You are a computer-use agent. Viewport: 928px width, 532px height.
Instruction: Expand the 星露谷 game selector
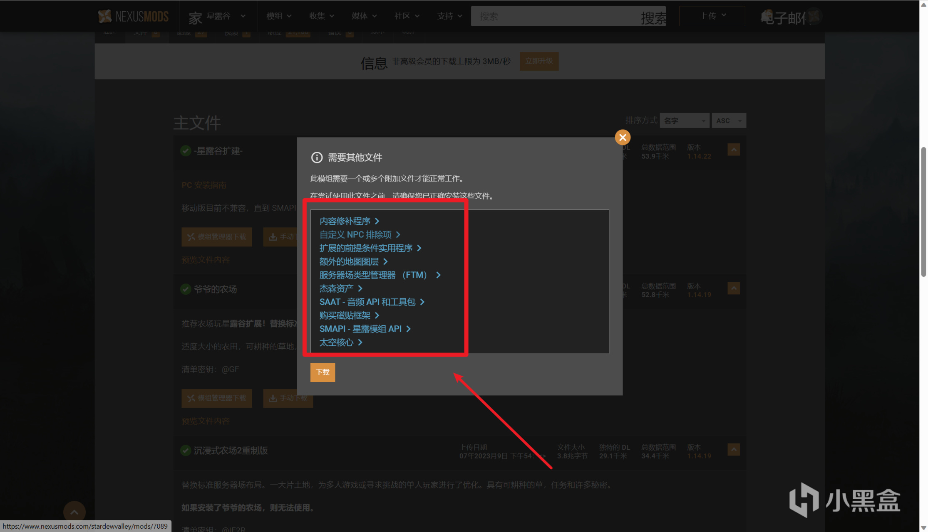[226, 16]
